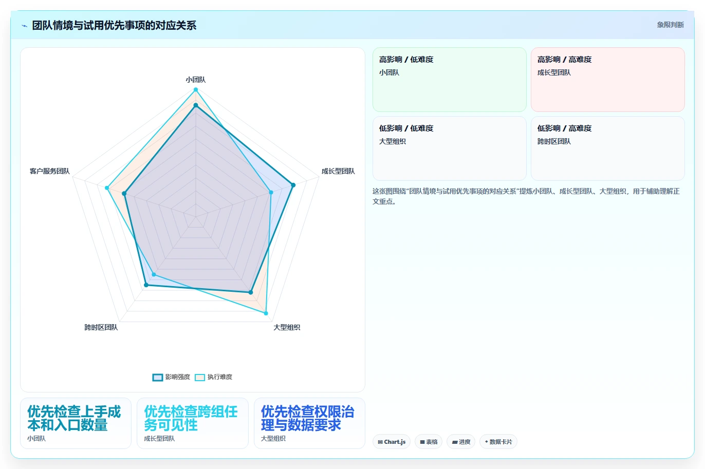This screenshot has width=705, height=469.
Task: Select the 优先检查跨组任务可见性 card
Action: tap(193, 423)
